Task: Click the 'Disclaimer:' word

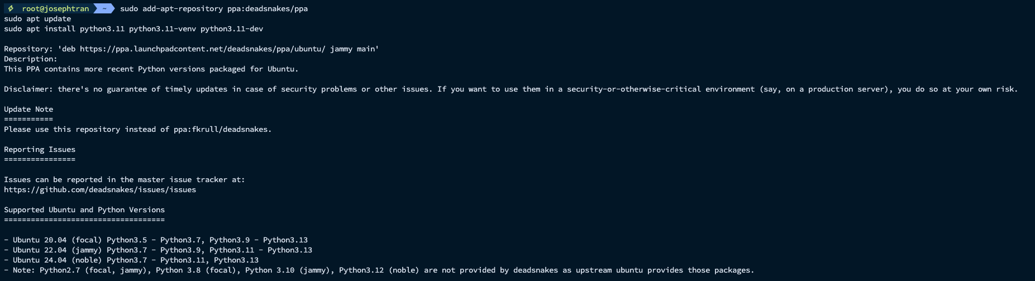Action: pyautogui.click(x=28, y=89)
